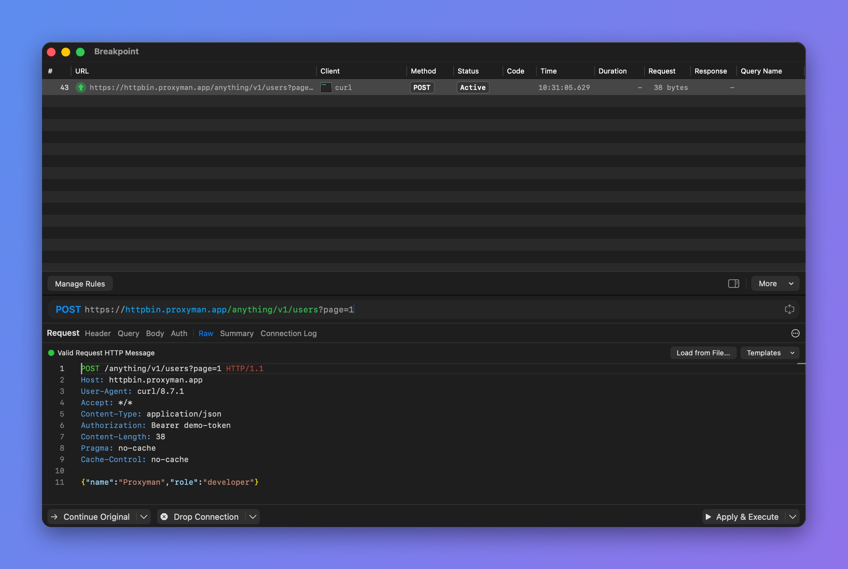This screenshot has width=848, height=569.
Task: Expand the Continue Original options chevron
Action: [x=144, y=517]
